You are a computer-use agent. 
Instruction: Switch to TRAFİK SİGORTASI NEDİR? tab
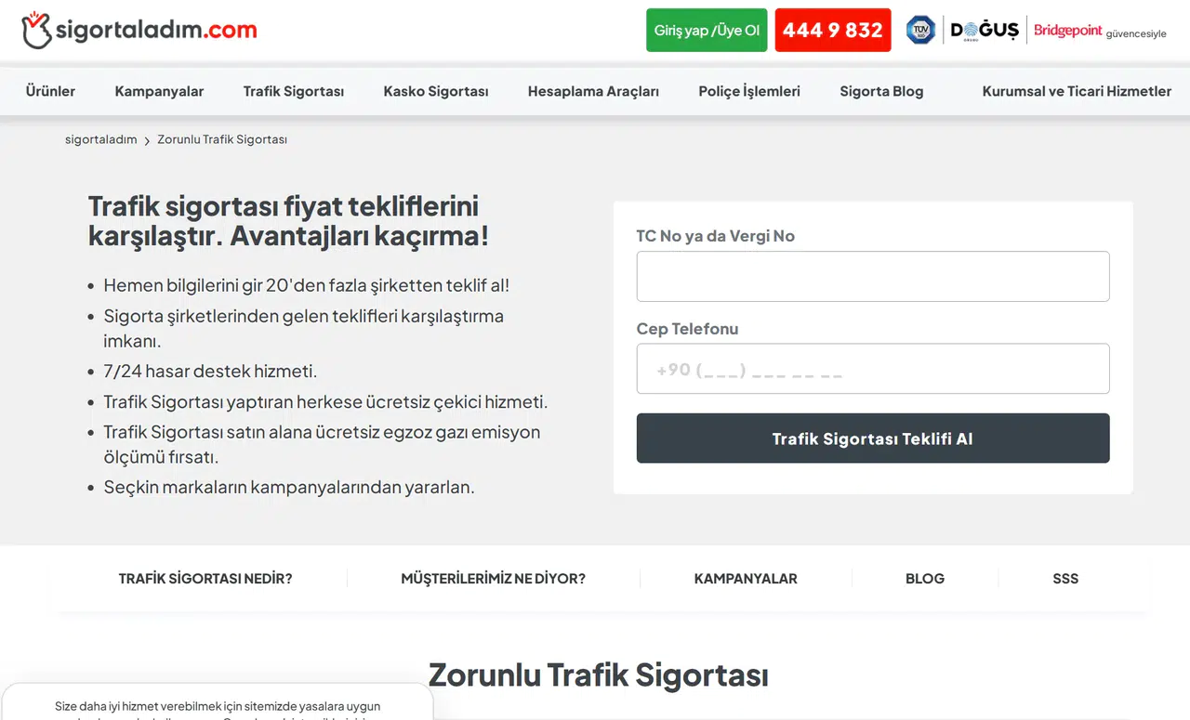(205, 578)
